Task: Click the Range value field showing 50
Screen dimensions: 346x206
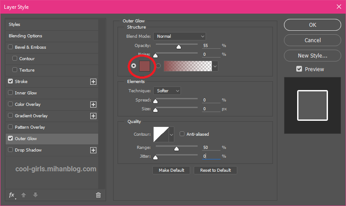Action: pos(211,148)
